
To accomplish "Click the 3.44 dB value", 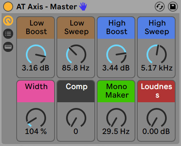I will (116, 68).
